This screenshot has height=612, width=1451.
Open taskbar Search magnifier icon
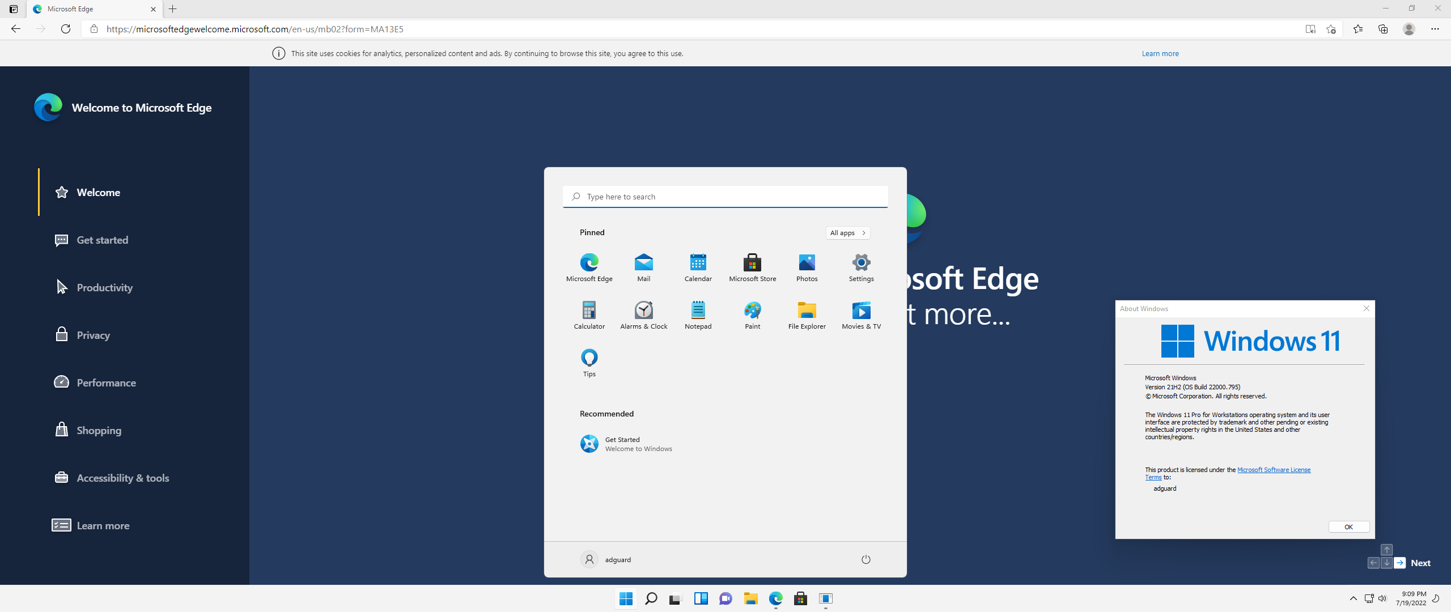point(651,598)
